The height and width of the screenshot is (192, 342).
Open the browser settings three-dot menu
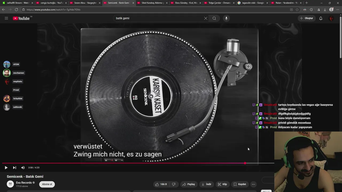(x=338, y=10)
